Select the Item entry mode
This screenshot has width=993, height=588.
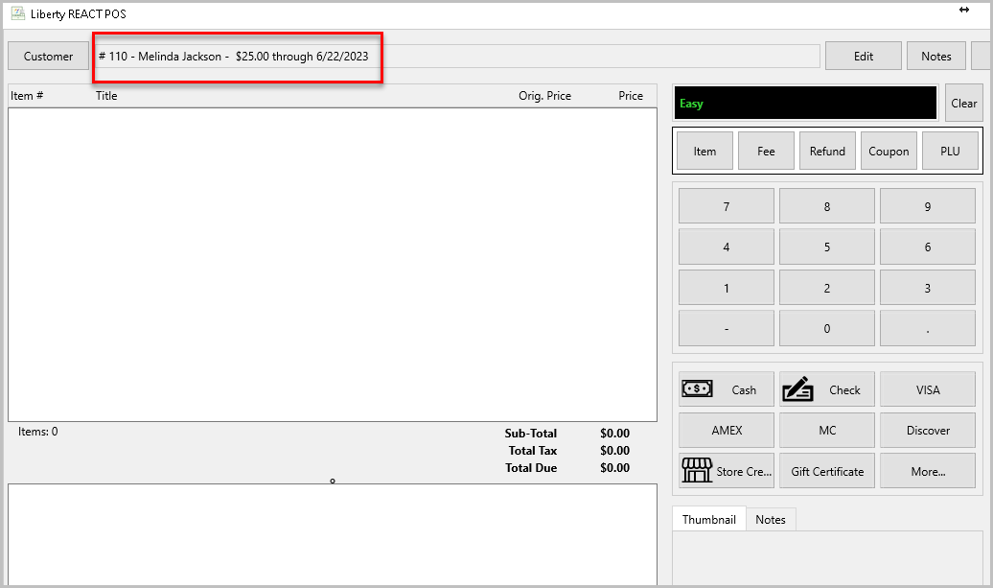pos(704,152)
